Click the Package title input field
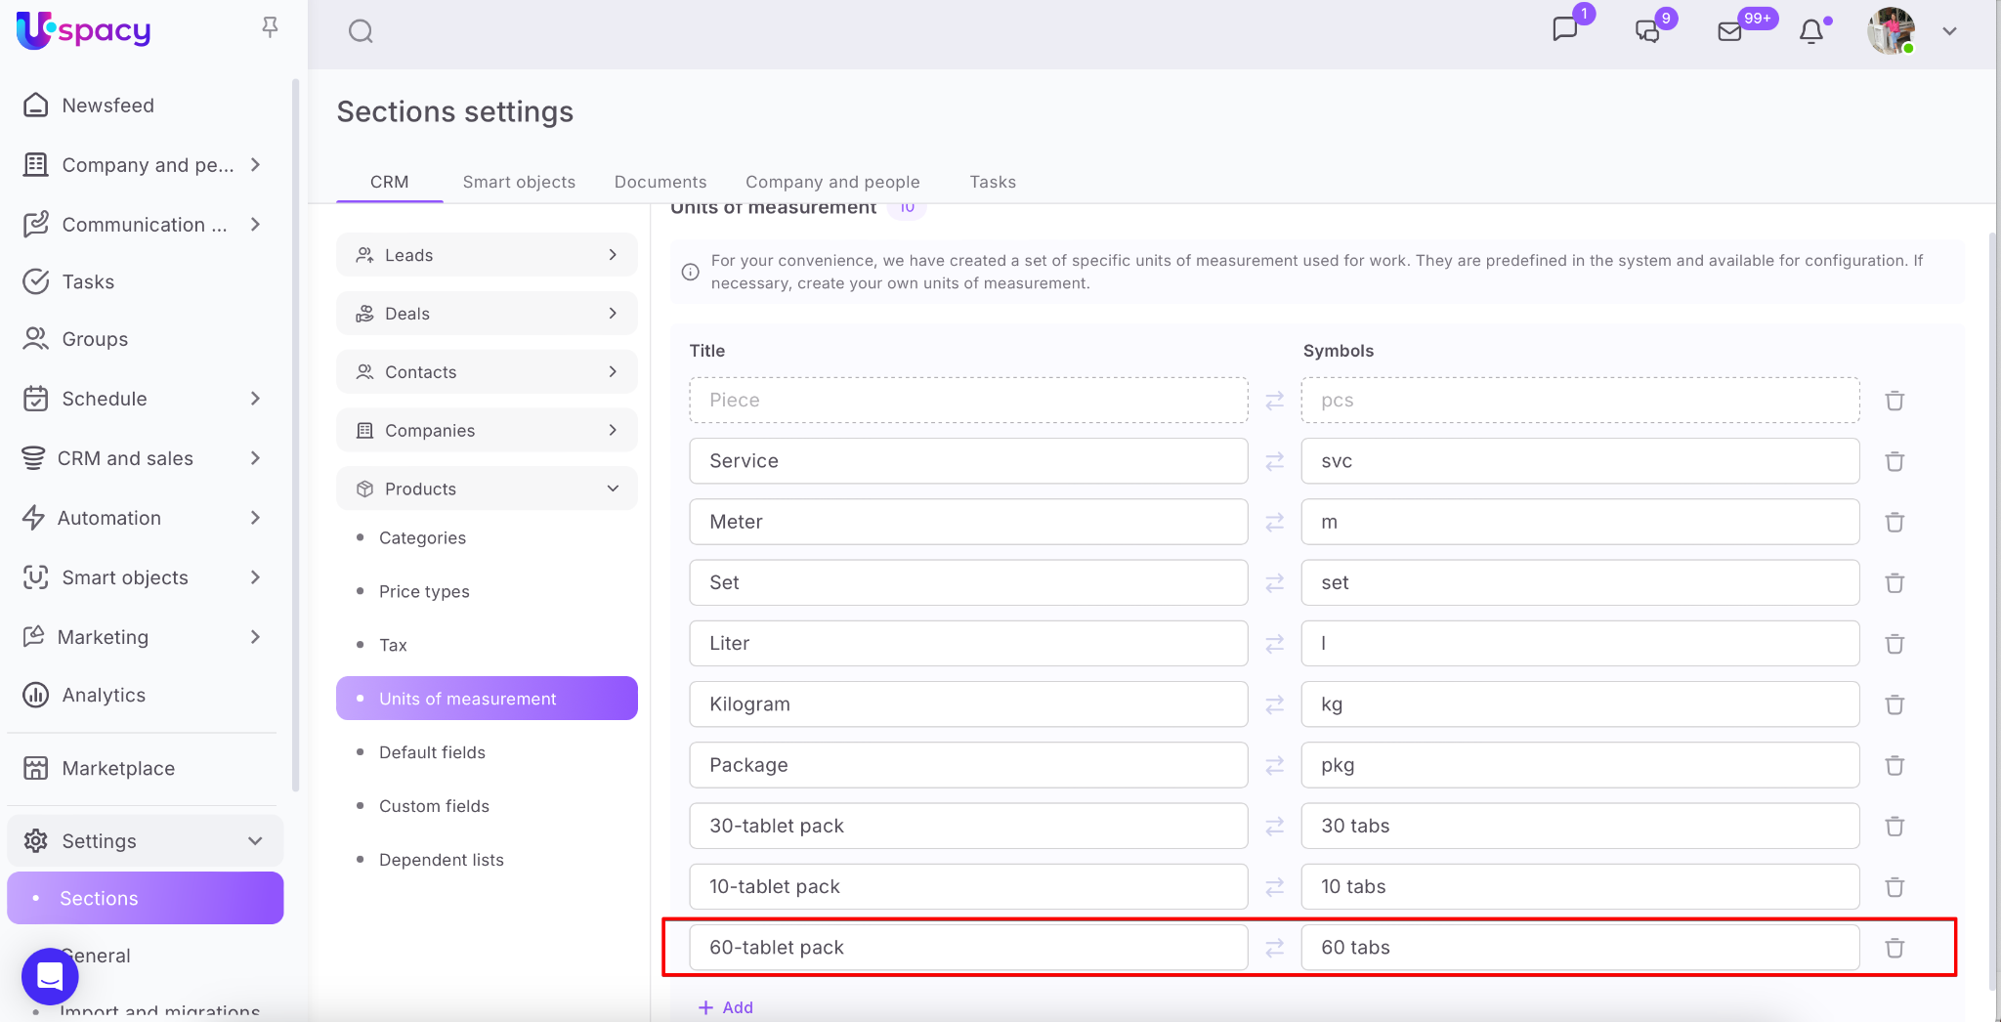This screenshot has width=2001, height=1022. point(967,765)
